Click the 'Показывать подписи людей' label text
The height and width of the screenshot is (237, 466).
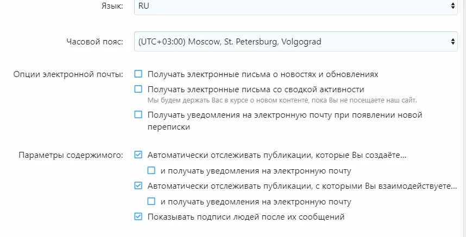pyautogui.click(x=246, y=217)
